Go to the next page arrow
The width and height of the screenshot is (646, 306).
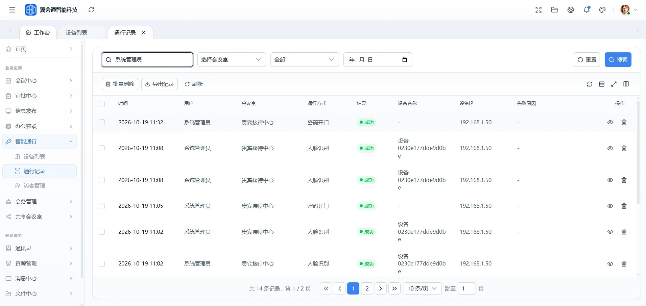click(x=381, y=288)
